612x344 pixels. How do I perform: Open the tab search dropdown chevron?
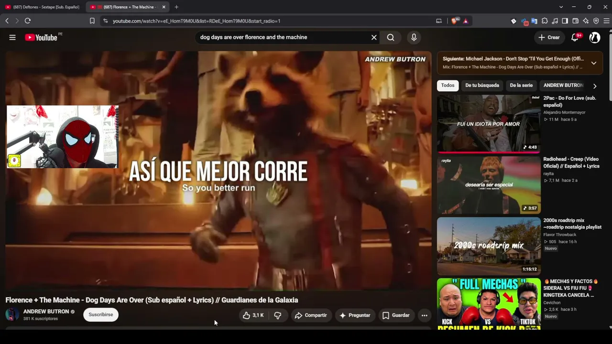click(x=561, y=7)
